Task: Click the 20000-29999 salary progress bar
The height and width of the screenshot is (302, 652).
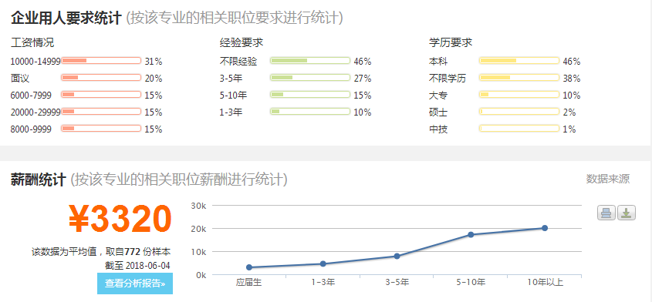Action: point(101,112)
